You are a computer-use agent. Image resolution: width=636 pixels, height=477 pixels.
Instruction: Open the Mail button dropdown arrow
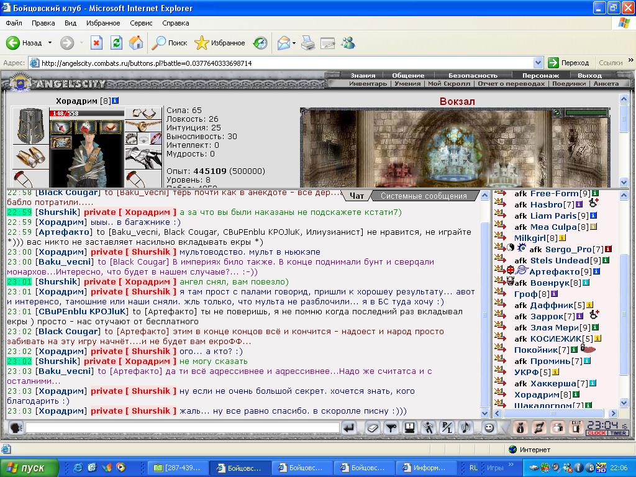[x=294, y=43]
